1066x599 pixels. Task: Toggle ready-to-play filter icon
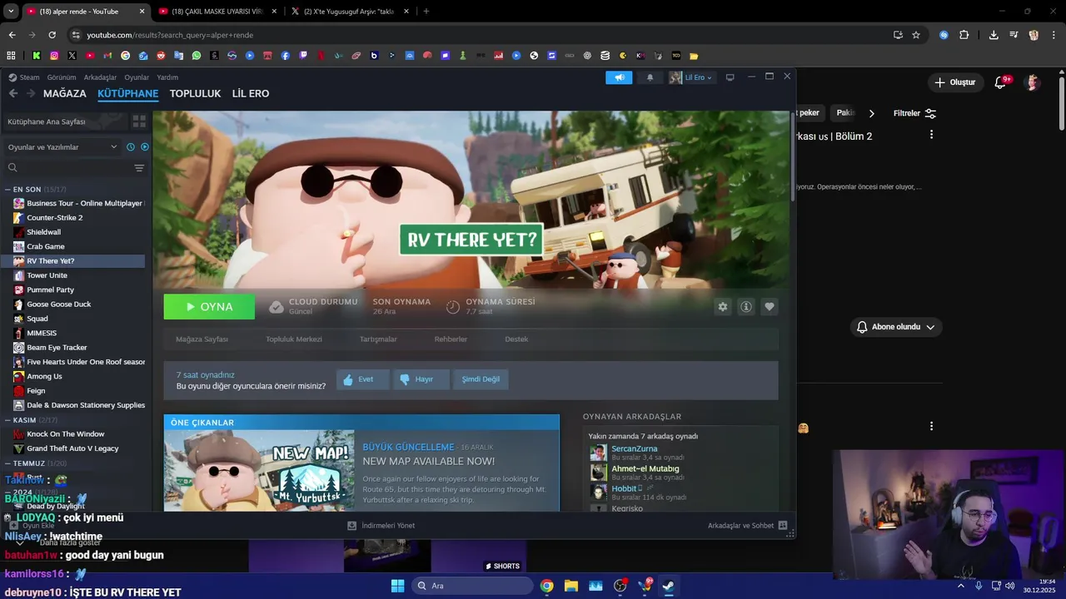click(x=145, y=147)
